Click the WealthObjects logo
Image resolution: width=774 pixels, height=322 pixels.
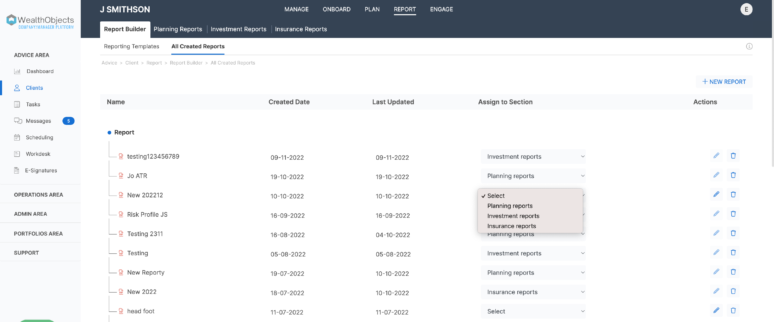pos(40,21)
